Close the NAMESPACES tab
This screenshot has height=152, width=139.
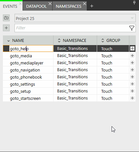84,4
